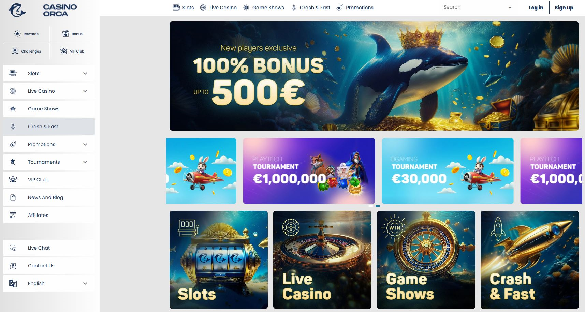
Task: Select Game Shows in top navigation
Action: (263, 8)
